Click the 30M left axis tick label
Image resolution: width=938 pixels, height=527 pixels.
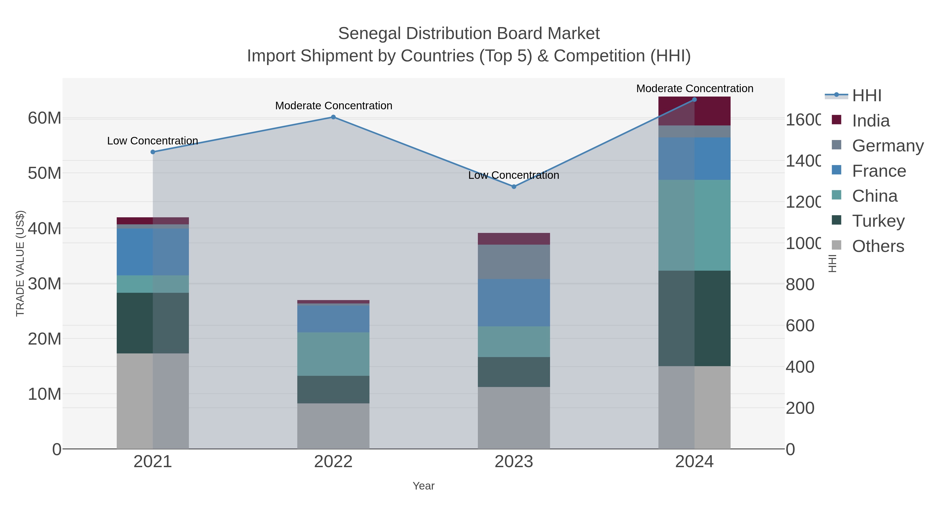coord(44,284)
